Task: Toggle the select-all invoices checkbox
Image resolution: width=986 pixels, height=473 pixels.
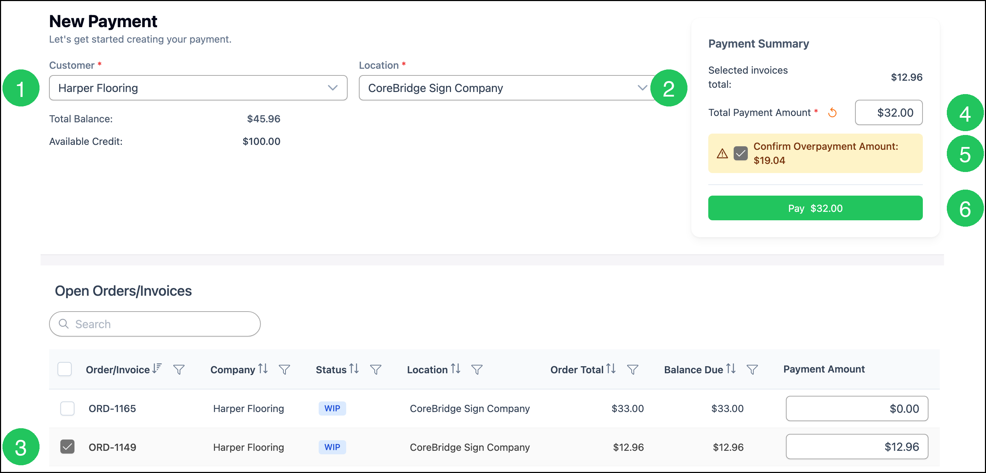Action: (x=64, y=369)
